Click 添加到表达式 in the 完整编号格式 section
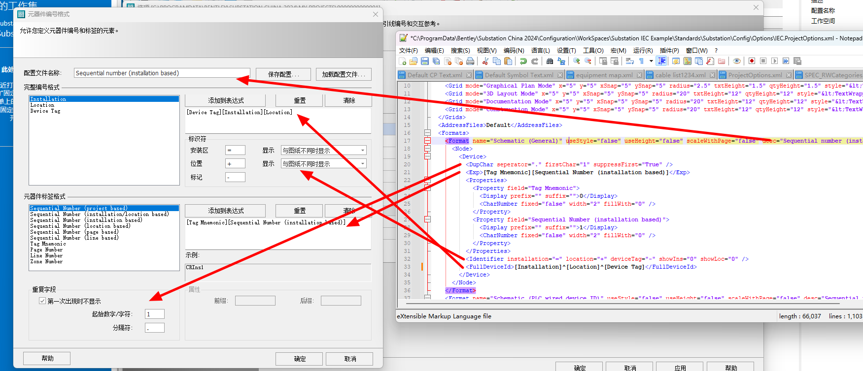Screen dimensions: 863x371 (x=225, y=100)
